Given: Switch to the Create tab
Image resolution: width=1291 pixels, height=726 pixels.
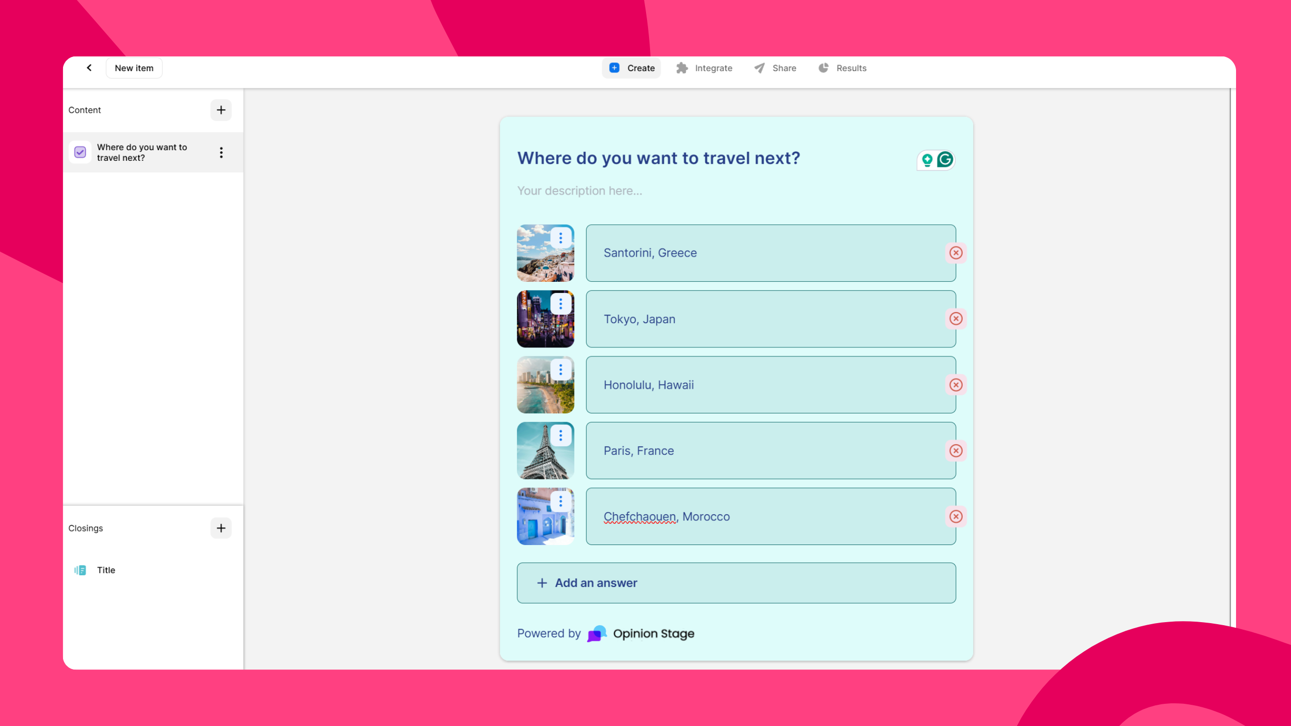Looking at the screenshot, I should click(631, 68).
